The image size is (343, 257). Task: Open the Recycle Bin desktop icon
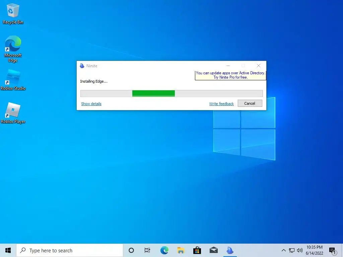pos(13,14)
